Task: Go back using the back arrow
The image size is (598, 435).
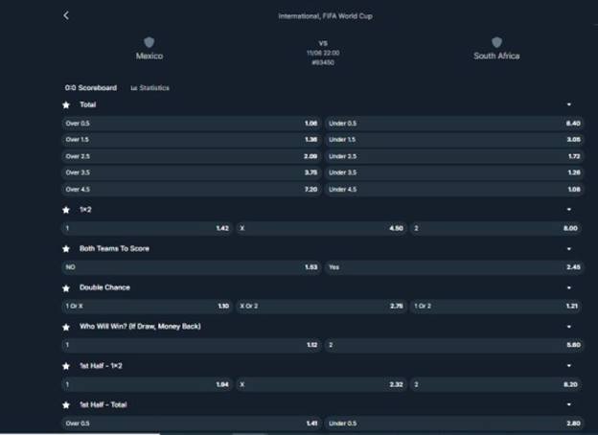Action: pos(66,15)
